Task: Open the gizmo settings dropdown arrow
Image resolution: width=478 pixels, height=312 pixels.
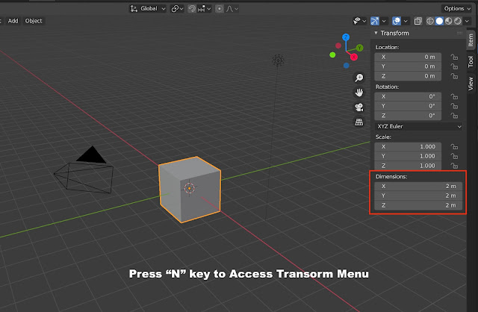Action: [384, 21]
